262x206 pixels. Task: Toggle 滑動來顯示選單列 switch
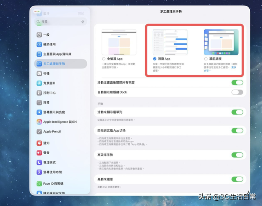[237, 112]
